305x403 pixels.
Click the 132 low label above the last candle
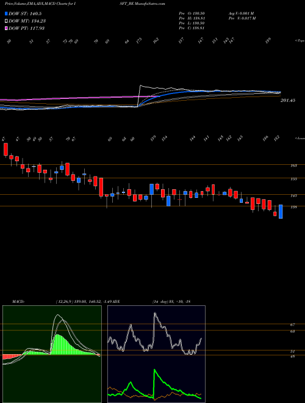pos(277,138)
